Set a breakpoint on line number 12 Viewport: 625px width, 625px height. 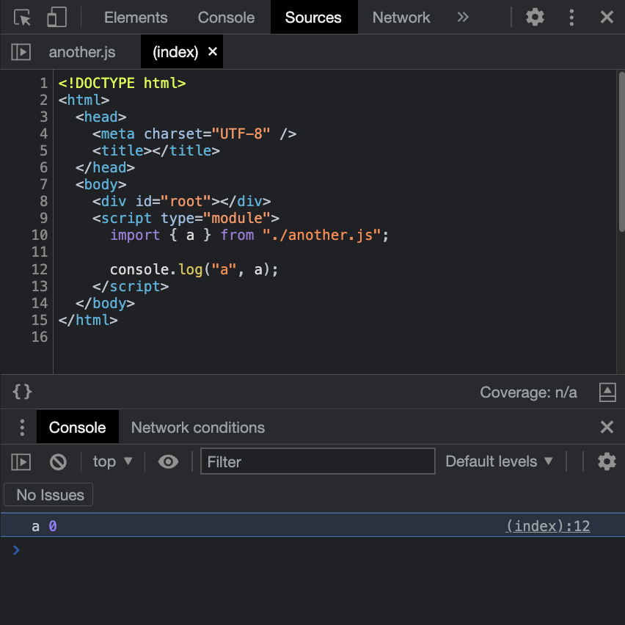(40, 269)
